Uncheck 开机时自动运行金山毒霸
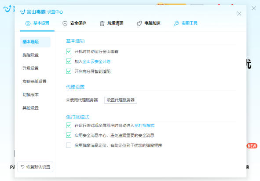 69,52
